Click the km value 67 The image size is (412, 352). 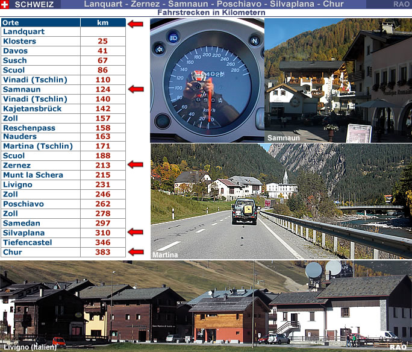pyautogui.click(x=103, y=60)
